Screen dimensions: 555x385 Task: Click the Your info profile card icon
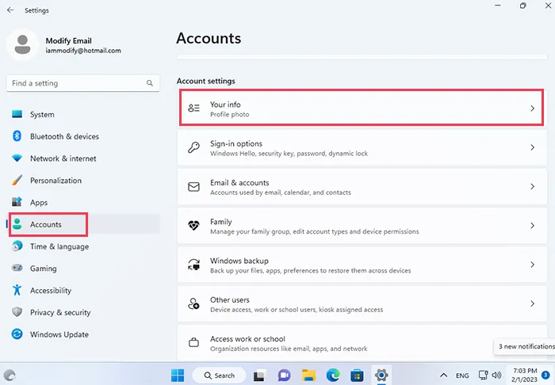coord(193,109)
